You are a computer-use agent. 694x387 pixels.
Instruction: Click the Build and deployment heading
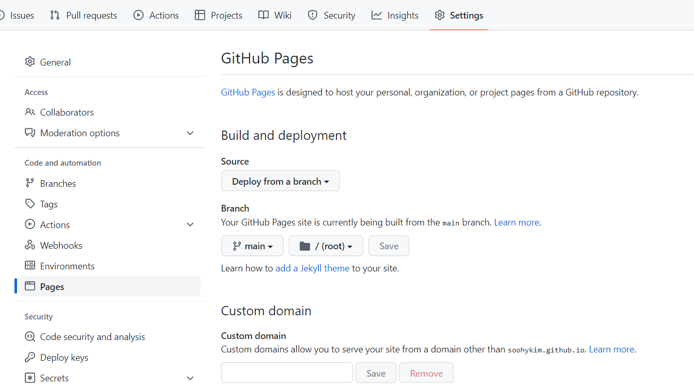click(x=284, y=135)
